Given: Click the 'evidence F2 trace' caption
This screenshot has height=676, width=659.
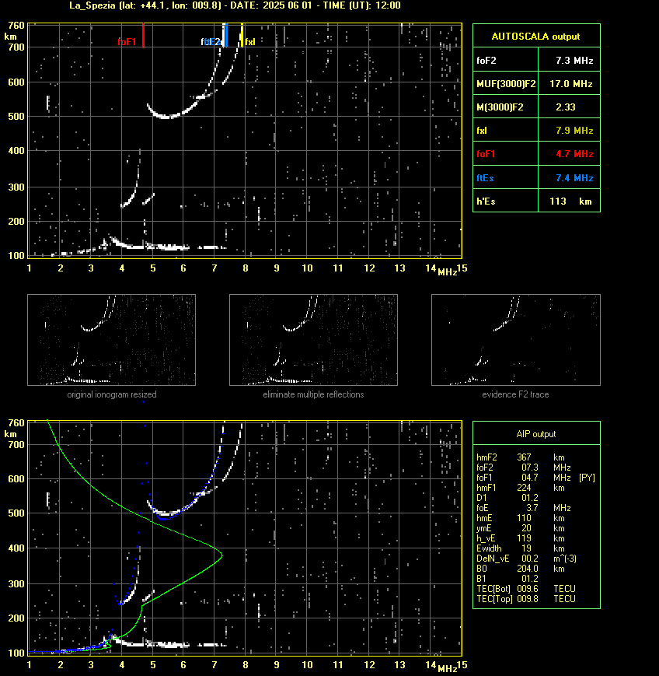Looking at the screenshot, I should click(x=515, y=394).
